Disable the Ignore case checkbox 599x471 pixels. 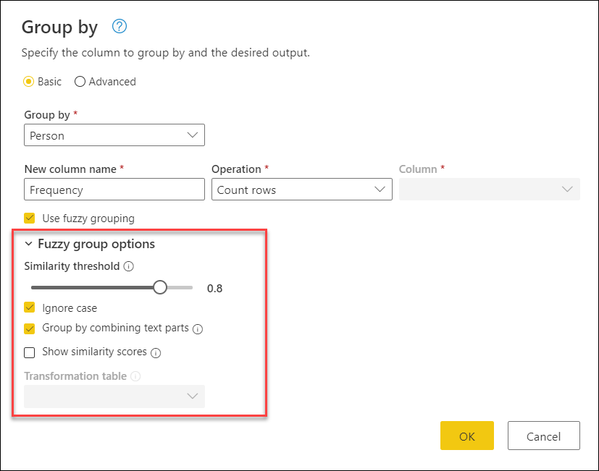[30, 307]
